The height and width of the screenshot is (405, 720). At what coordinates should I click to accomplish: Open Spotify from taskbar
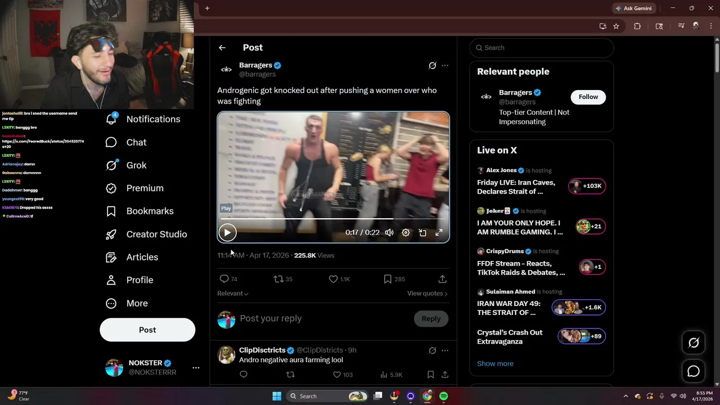pyautogui.click(x=443, y=397)
